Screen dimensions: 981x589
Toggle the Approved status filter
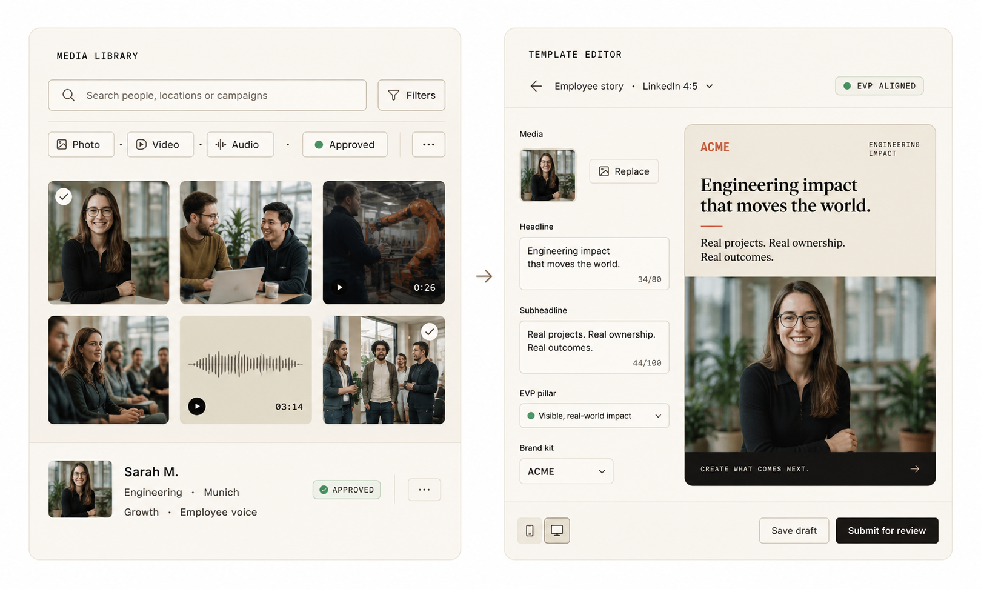click(x=345, y=144)
